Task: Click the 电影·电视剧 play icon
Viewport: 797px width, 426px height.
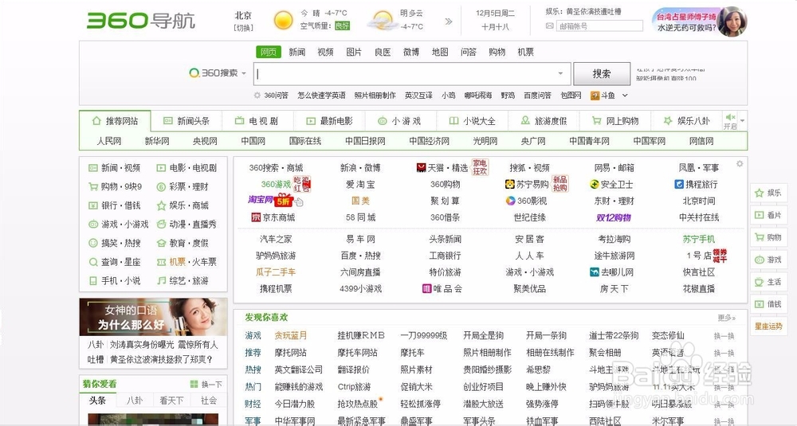Action: (x=161, y=167)
